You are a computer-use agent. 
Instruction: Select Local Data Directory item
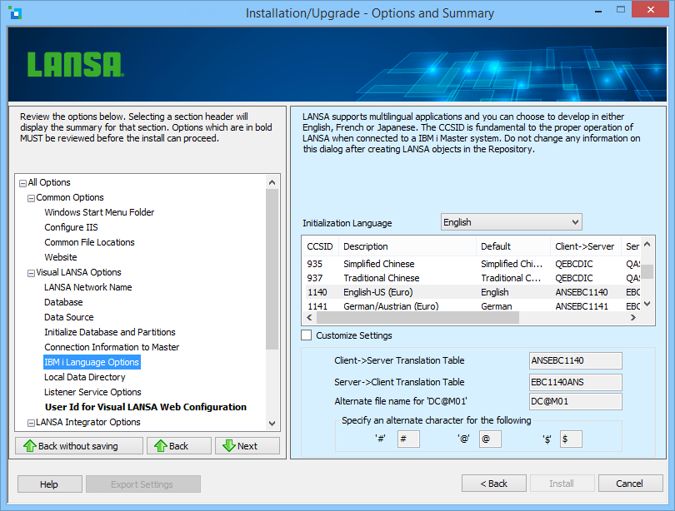(x=85, y=377)
